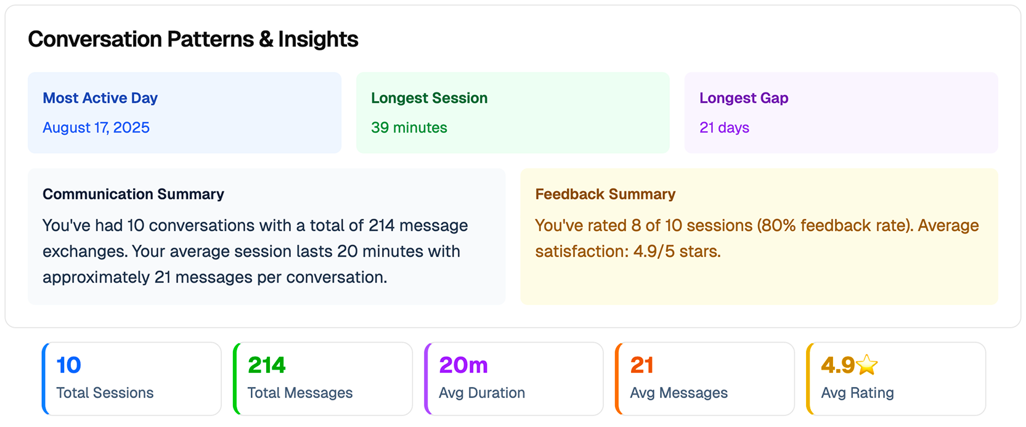
Task: Click the gold star icon beside 4.9
Action: coord(867,365)
